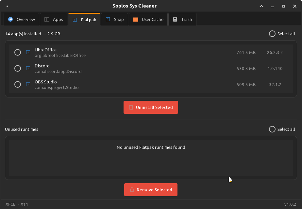Close the Soplos Sys Cleaner window
This screenshot has width=302, height=209.
click(295, 6)
